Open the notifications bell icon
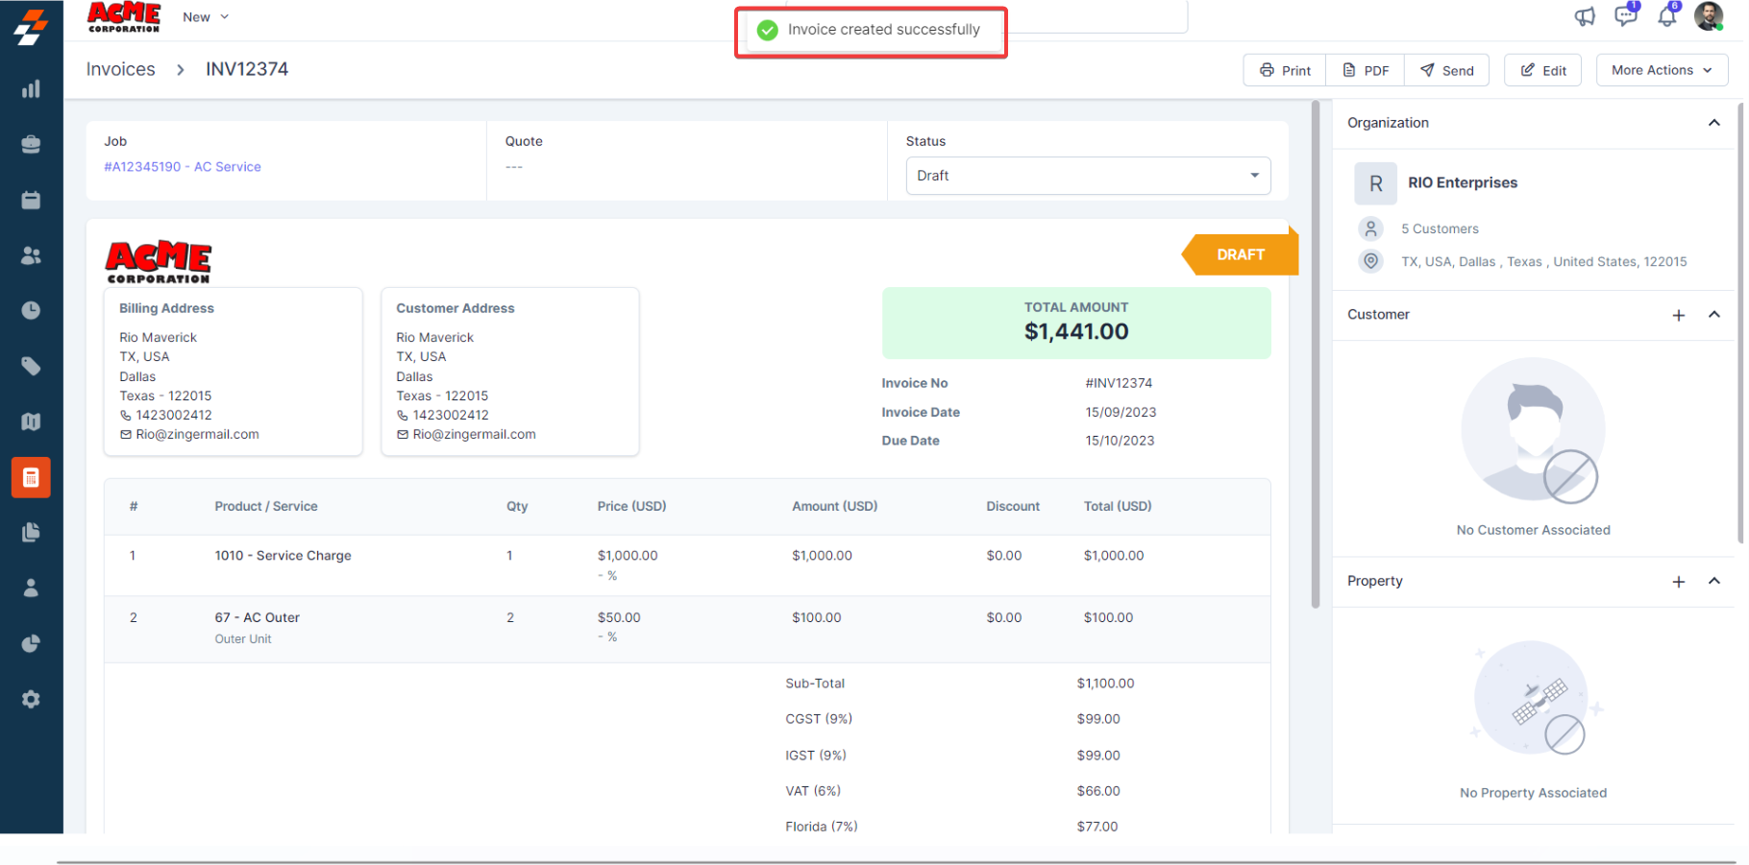The width and height of the screenshot is (1749, 865). (1667, 16)
